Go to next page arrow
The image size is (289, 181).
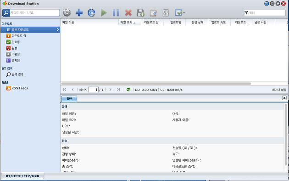coord(110,90)
